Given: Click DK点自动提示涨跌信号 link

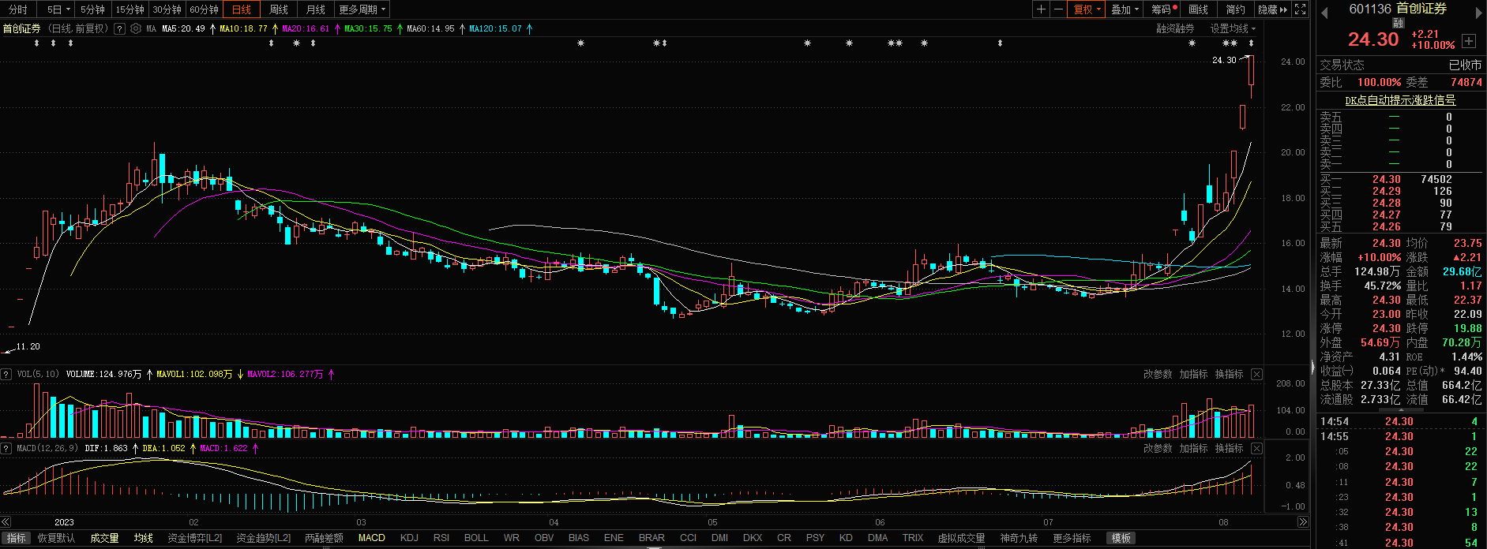Looking at the screenshot, I should pos(1399,100).
